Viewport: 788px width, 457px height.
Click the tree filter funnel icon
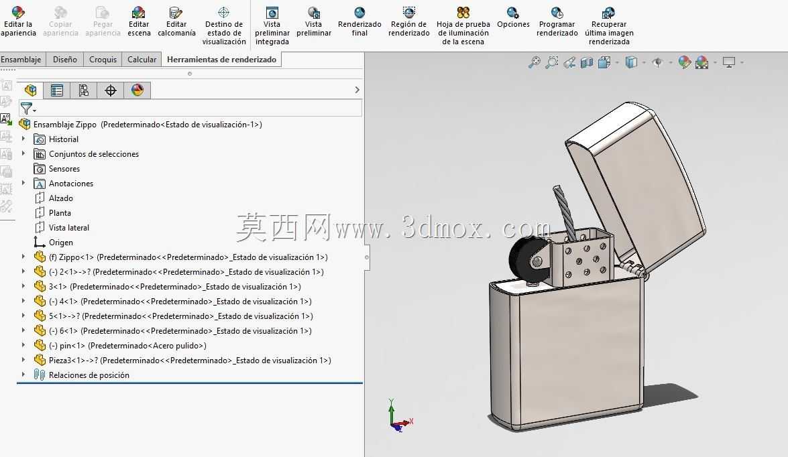(27, 109)
